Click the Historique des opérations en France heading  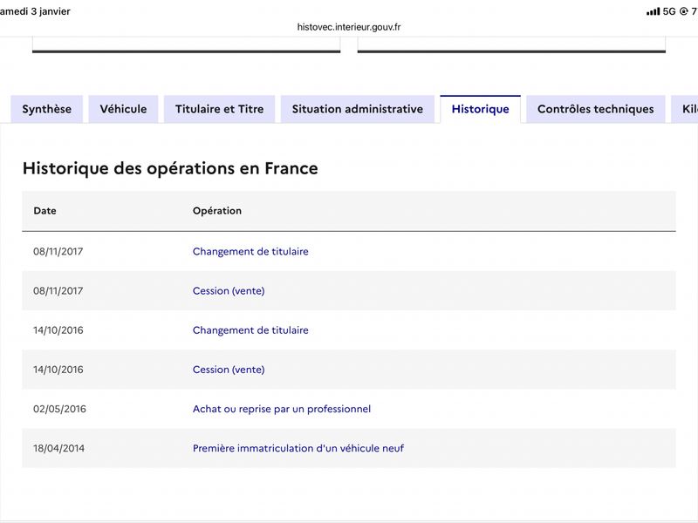tap(170, 168)
